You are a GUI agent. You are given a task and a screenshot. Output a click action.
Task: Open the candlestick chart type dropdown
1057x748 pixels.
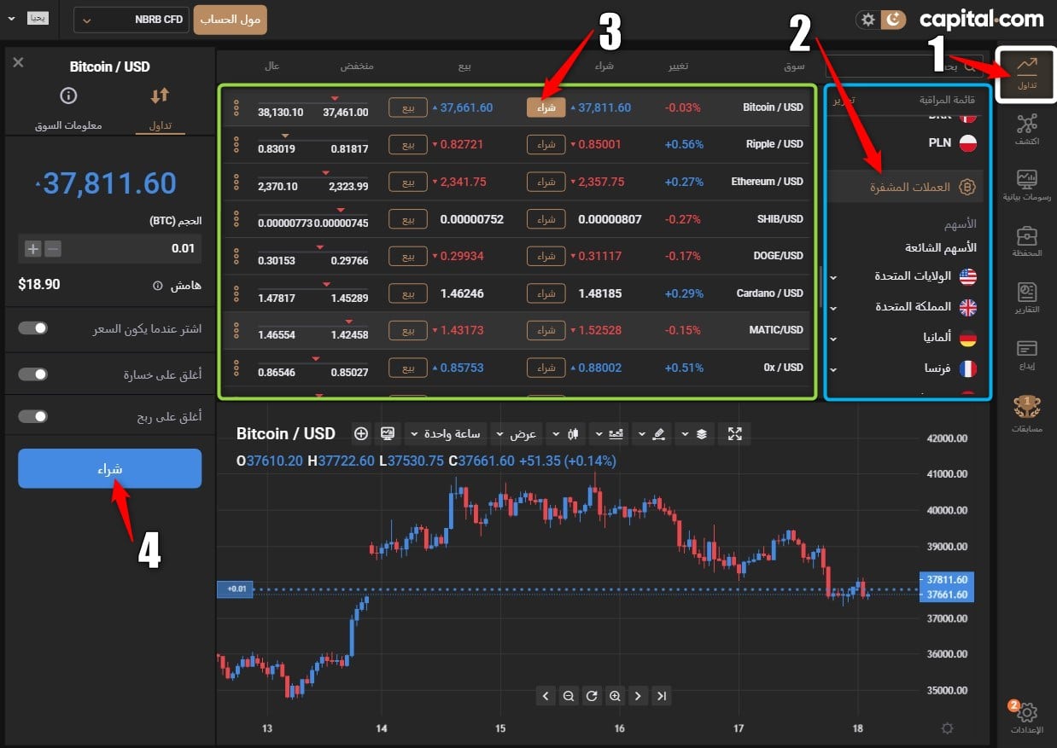(x=566, y=433)
